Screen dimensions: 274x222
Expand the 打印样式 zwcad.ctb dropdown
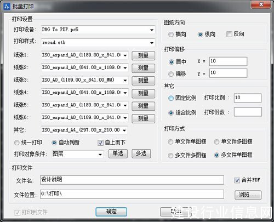tap(98, 43)
